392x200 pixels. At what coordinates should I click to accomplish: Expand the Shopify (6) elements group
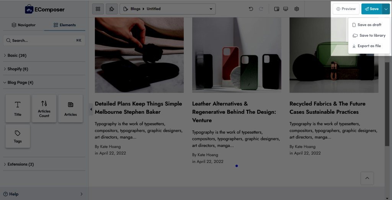point(44,69)
